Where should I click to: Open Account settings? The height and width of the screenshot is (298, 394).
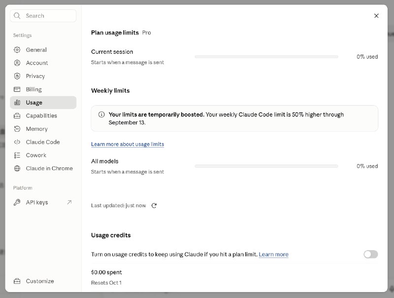point(43,63)
